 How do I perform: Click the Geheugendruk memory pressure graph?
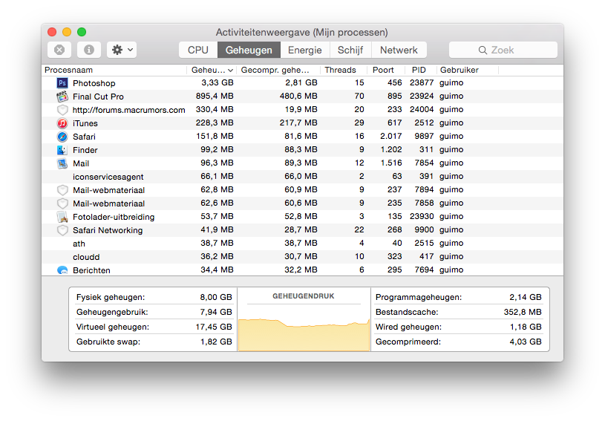[304, 335]
